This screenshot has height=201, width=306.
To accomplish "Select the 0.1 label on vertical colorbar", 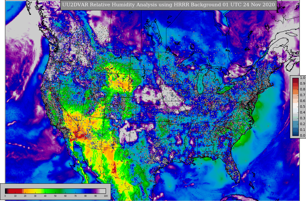I will (302, 130).
